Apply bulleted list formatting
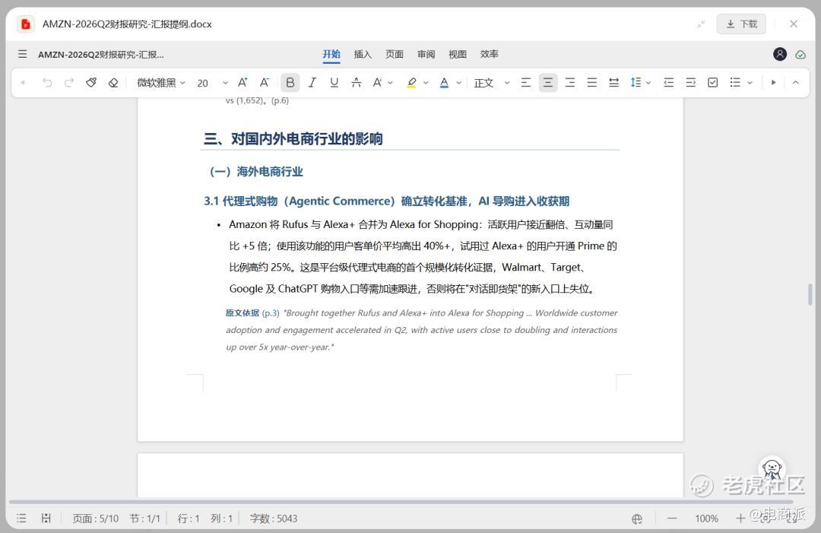Screen dimensions: 821x533 (x=735, y=82)
